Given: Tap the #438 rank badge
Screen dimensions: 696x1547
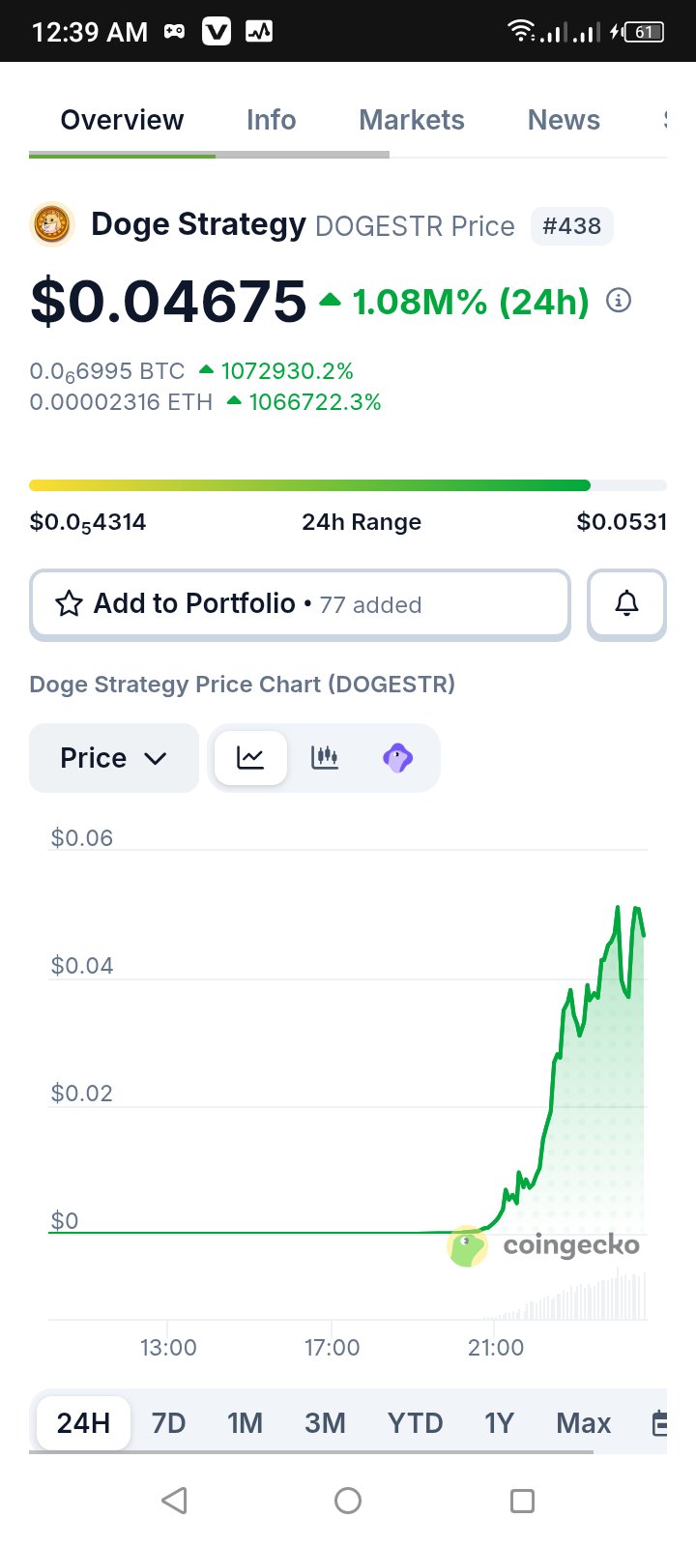Looking at the screenshot, I should click(571, 226).
